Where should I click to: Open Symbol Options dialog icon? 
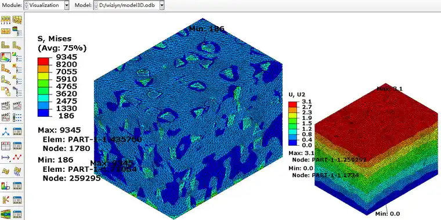(17, 69)
